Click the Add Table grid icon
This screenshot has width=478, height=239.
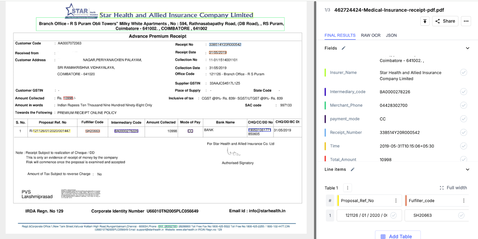tap(383, 237)
